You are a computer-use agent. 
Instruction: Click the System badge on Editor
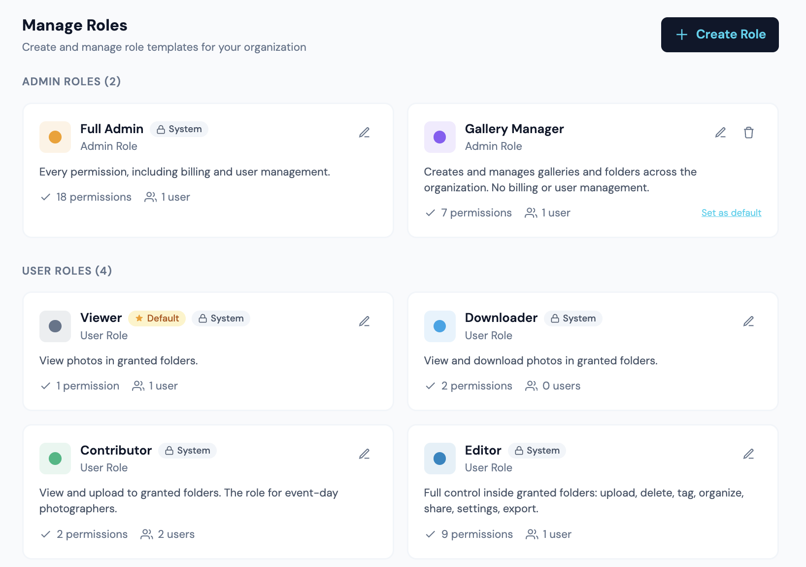[x=537, y=451]
